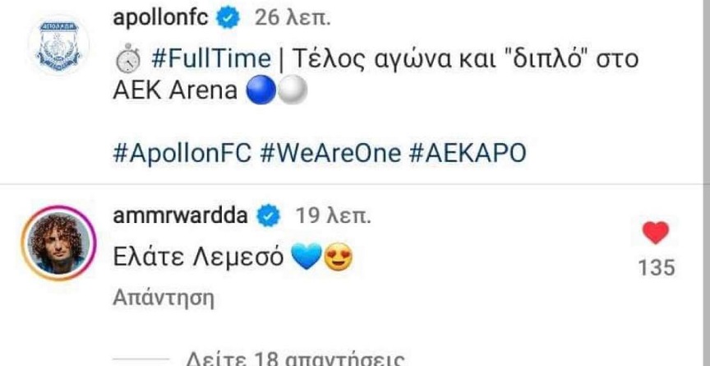The width and height of the screenshot is (710, 366).
Task: Click the blue ball emoji
Action: coord(260,92)
